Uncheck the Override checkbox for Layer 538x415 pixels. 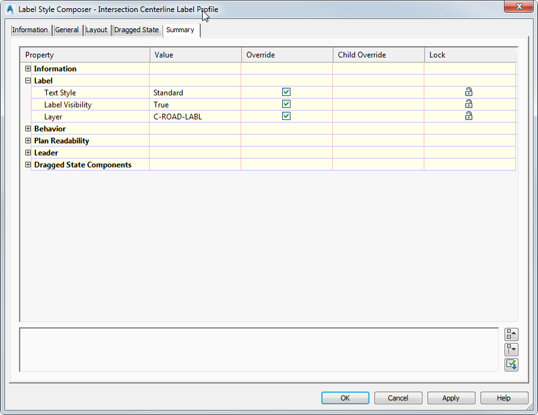[x=286, y=116]
